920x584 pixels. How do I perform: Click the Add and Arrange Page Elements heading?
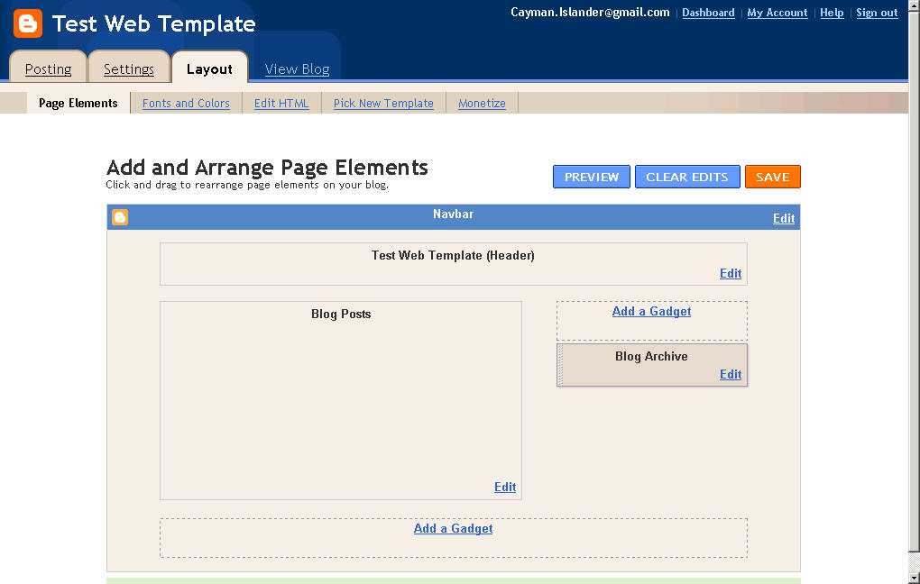[x=267, y=167]
